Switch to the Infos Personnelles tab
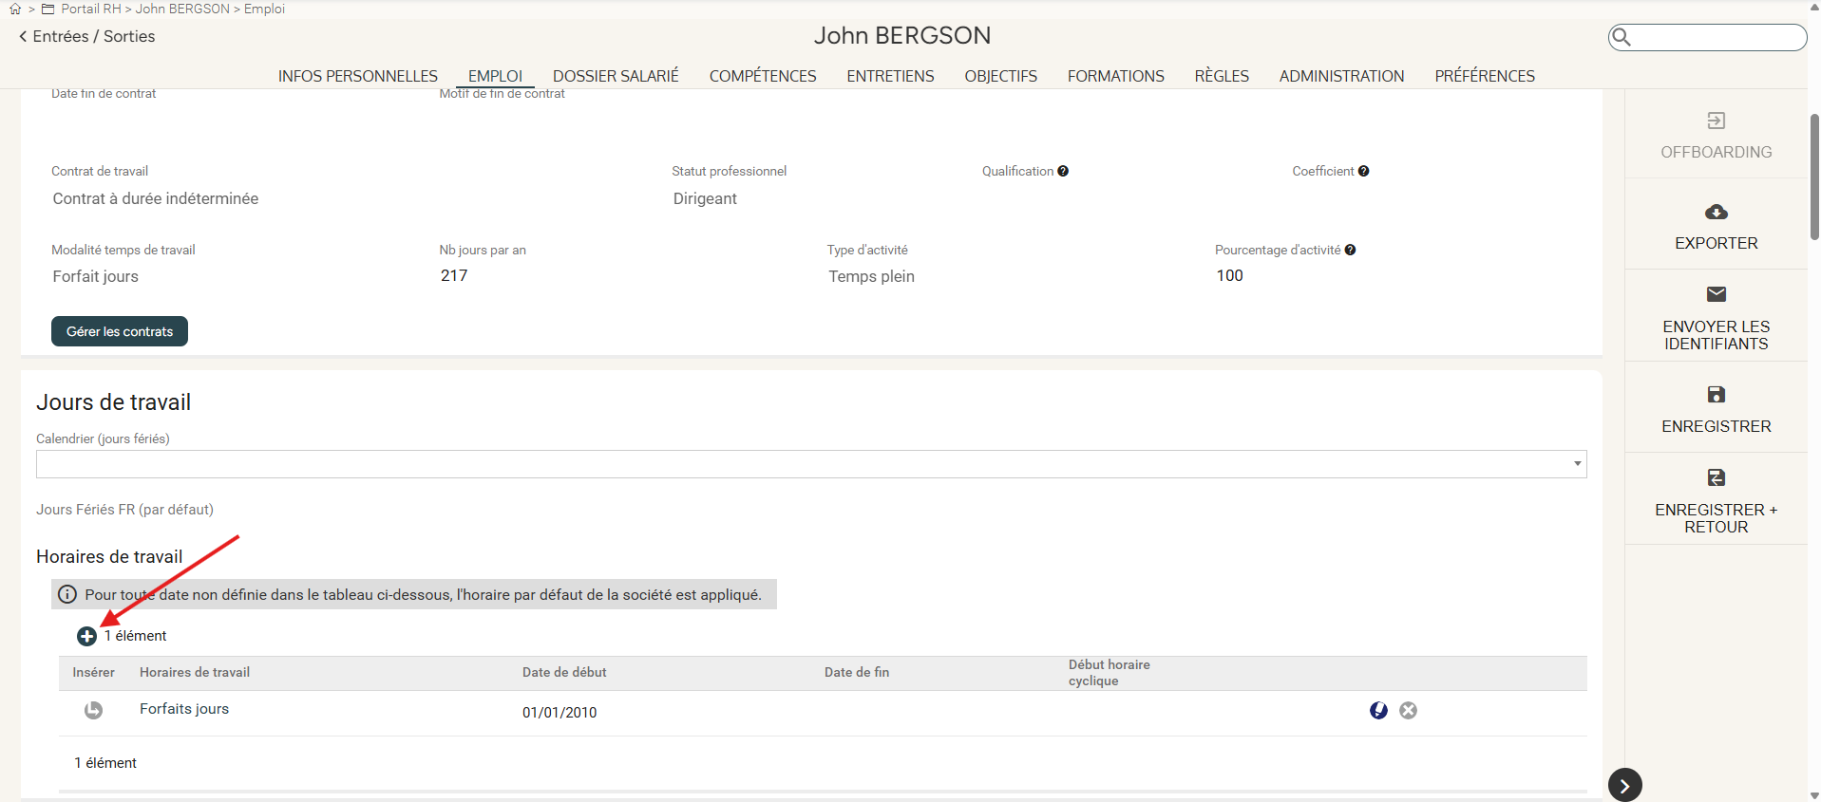The width and height of the screenshot is (1821, 802). [357, 76]
